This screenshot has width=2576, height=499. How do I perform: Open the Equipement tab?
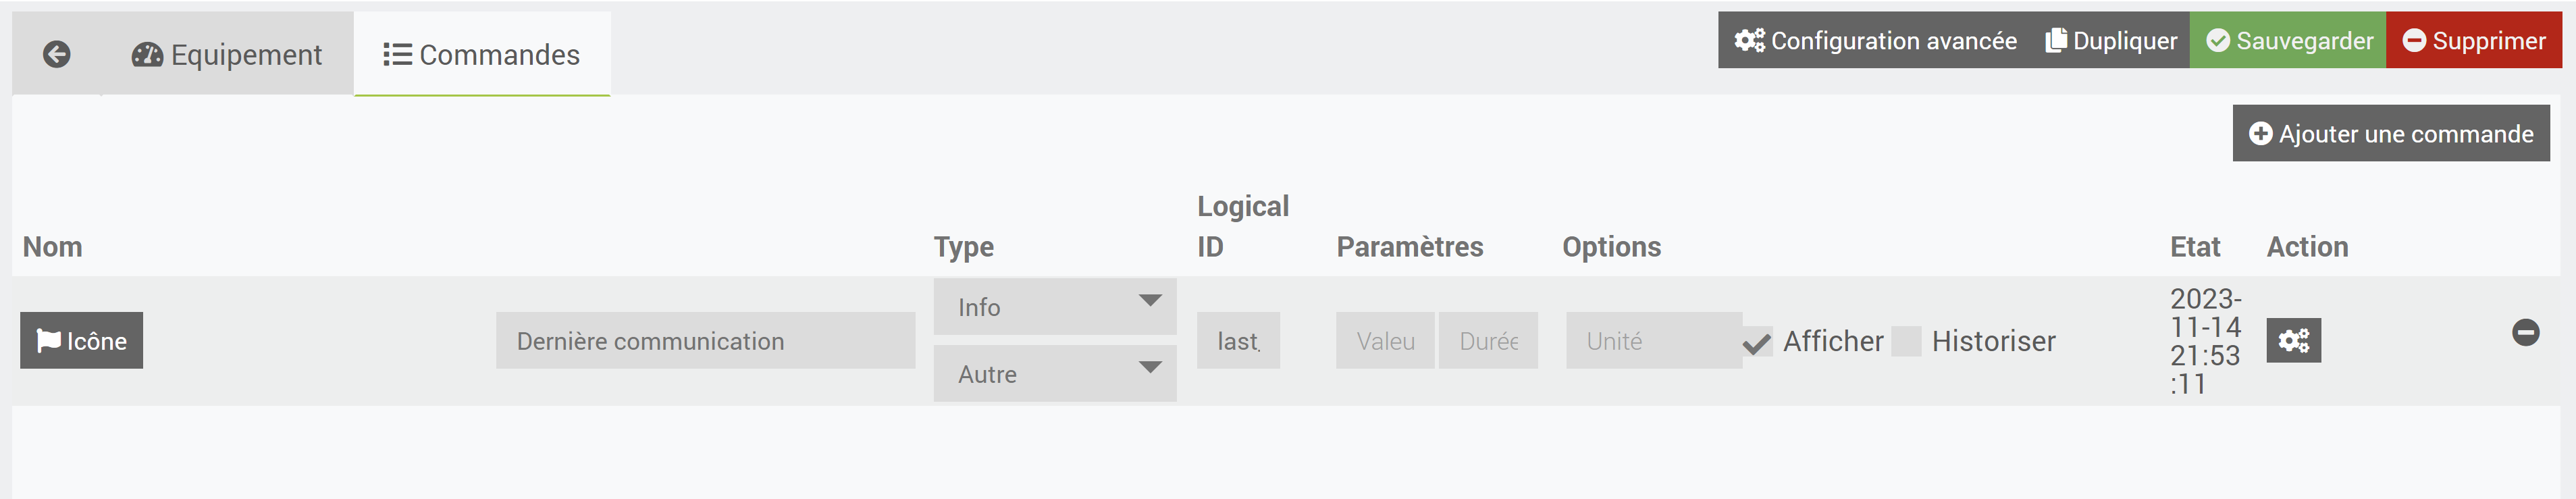point(227,55)
